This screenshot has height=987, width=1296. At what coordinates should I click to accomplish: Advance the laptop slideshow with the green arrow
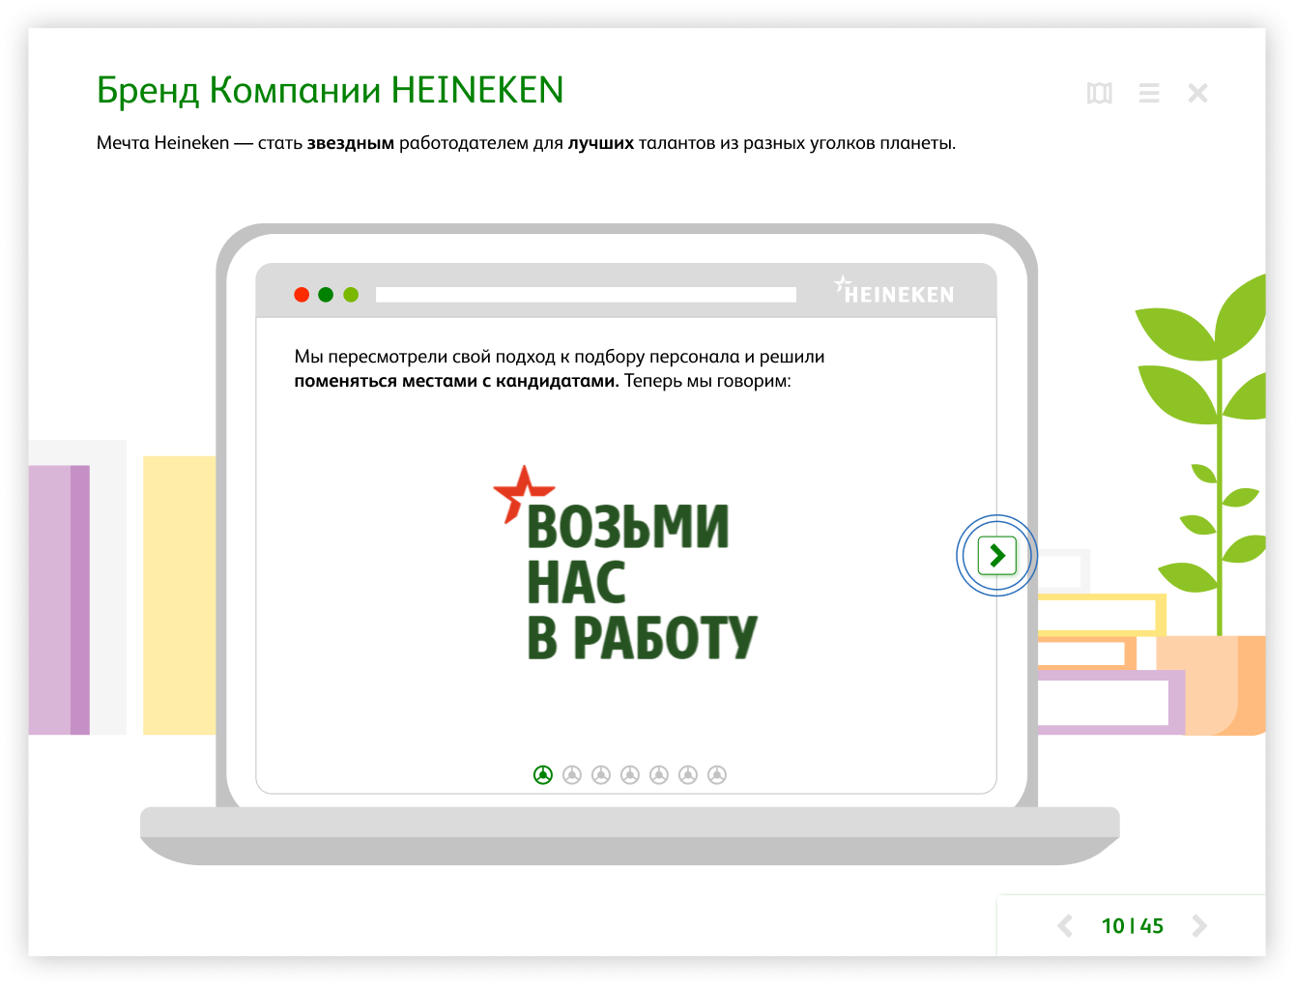pos(996,556)
